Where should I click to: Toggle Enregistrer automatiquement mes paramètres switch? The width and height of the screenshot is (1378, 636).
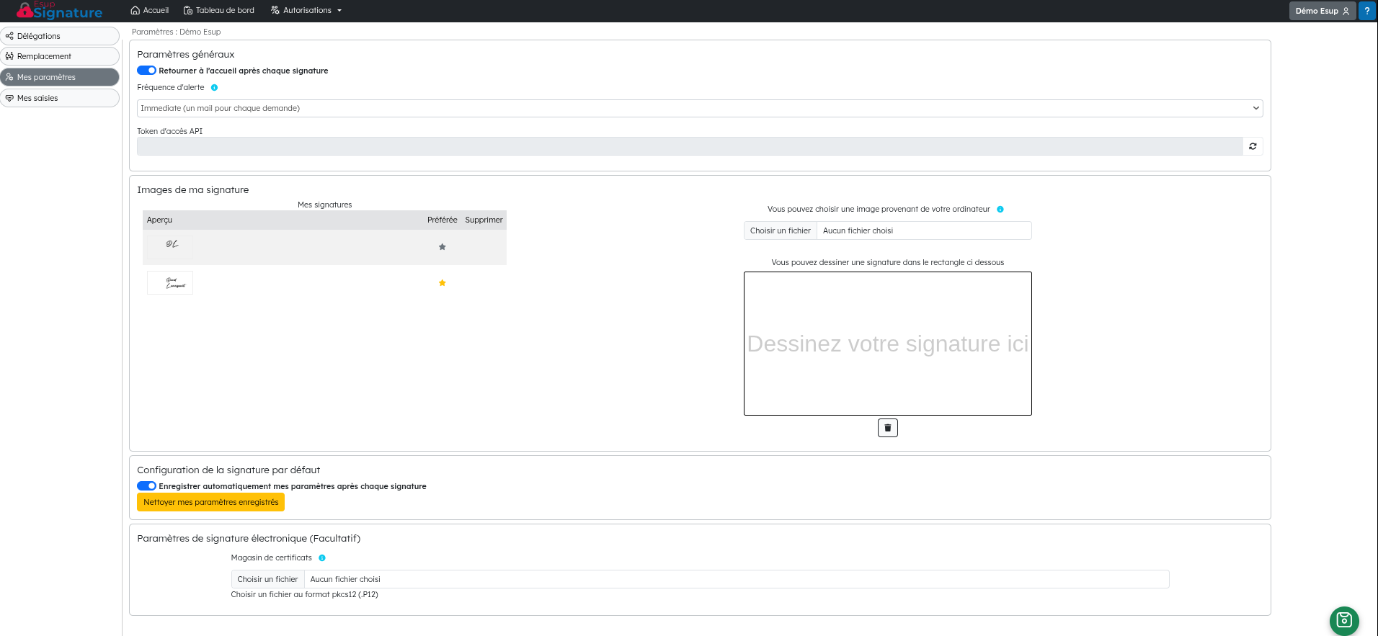pos(147,486)
